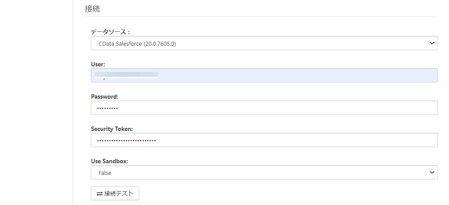449x205 pixels.
Task: Click the Use Sandbox label
Action: coord(109,161)
